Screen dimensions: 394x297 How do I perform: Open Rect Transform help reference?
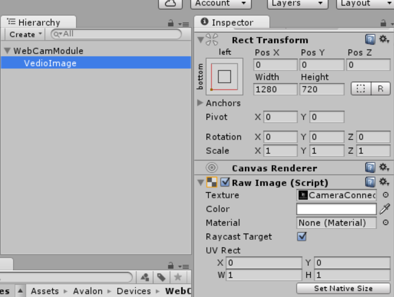[x=370, y=40]
